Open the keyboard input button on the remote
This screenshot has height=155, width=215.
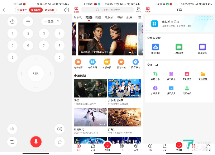(51, 21)
